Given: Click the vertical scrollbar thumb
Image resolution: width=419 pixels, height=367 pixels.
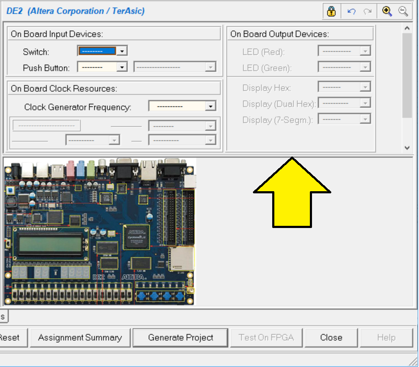Looking at the screenshot, I should 407,75.
